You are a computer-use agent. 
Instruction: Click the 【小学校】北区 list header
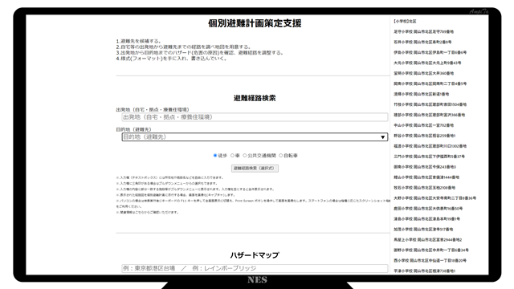(405, 22)
